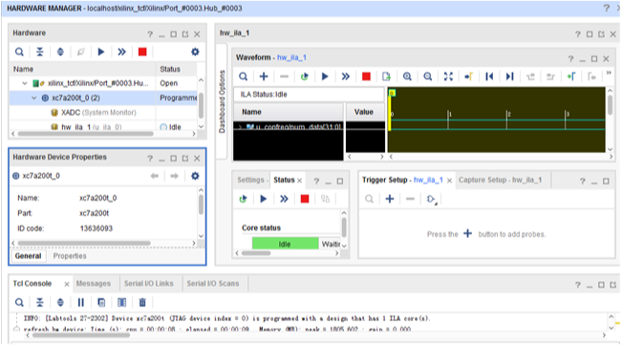Viewport: 622px width, 346px height.
Task: Open Dashboard Options side panel
Action: point(222,101)
